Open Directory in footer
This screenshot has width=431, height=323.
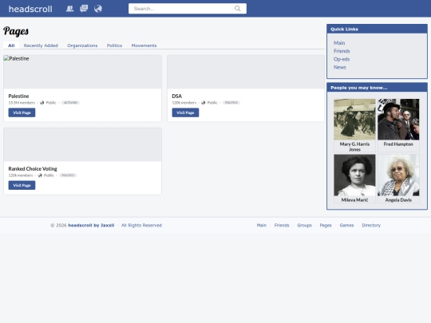pos(371,225)
